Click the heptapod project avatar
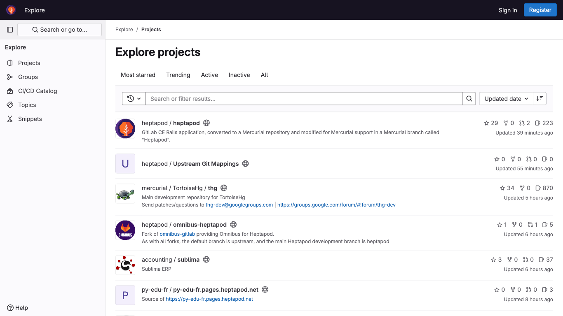Image resolution: width=563 pixels, height=316 pixels. point(125,129)
